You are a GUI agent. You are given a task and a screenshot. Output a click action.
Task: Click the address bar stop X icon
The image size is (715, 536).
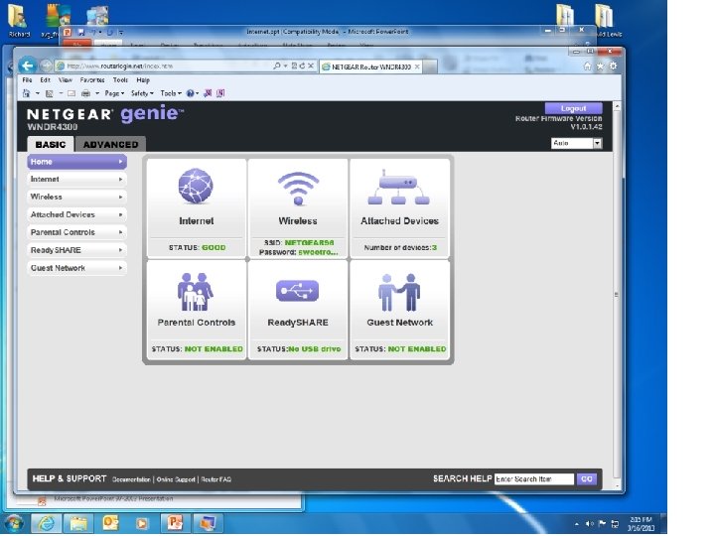click(x=311, y=67)
